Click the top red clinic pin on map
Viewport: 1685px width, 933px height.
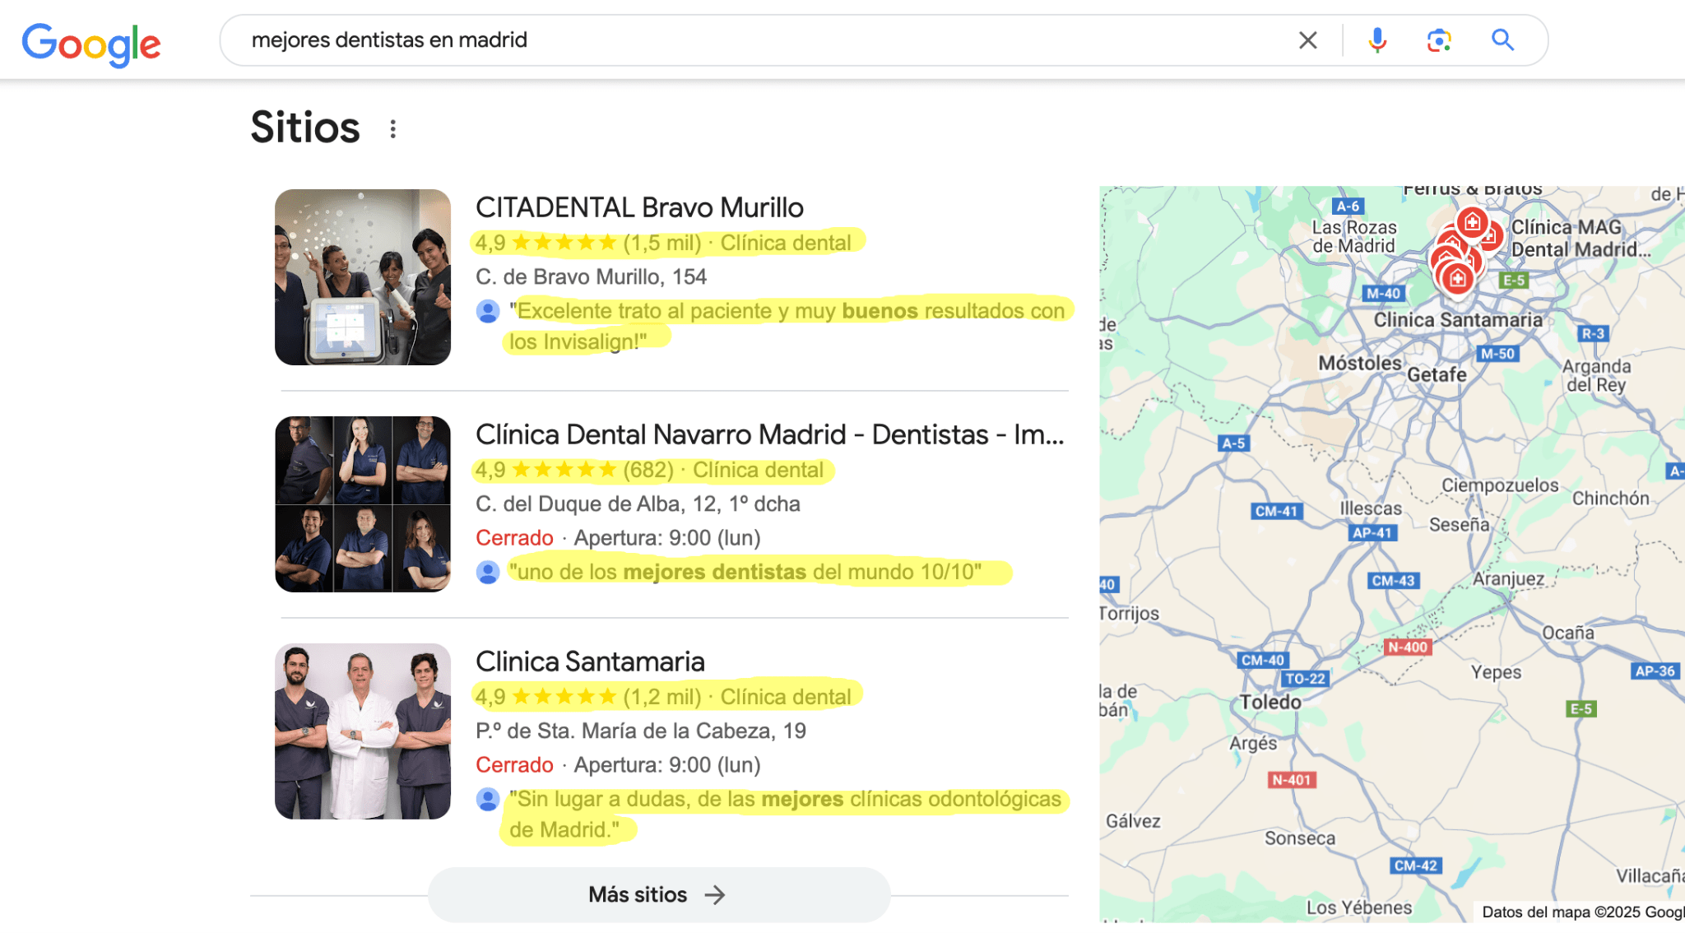1472,221
